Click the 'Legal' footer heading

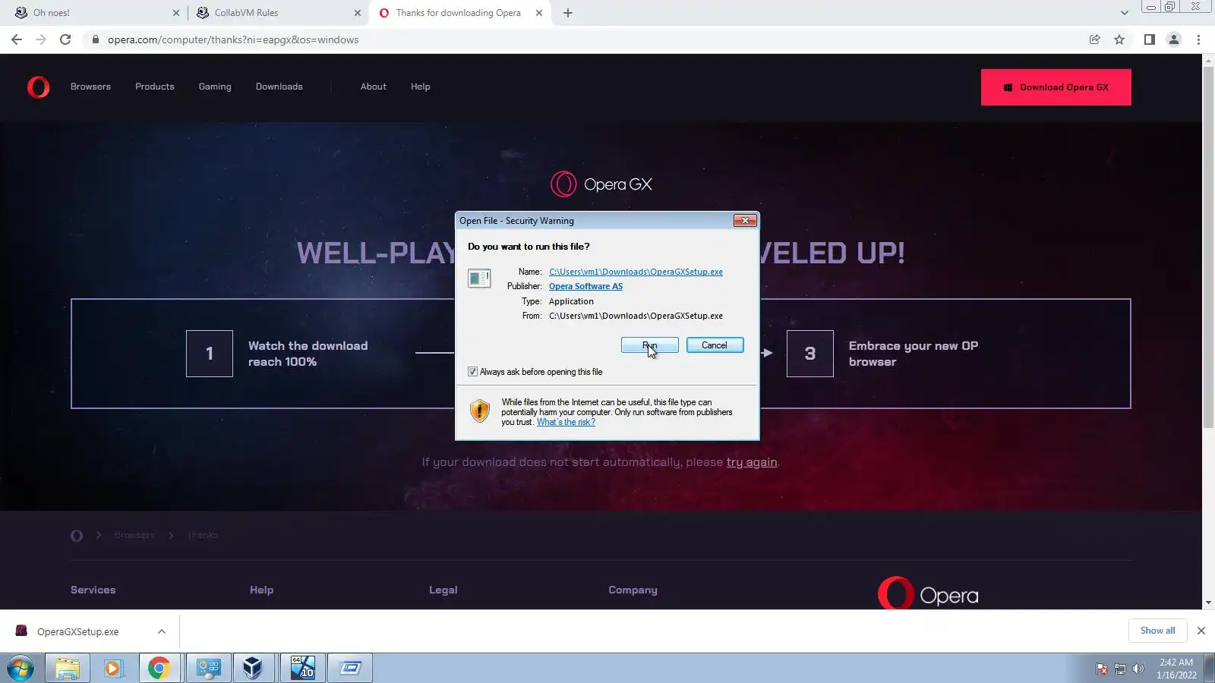tap(443, 590)
